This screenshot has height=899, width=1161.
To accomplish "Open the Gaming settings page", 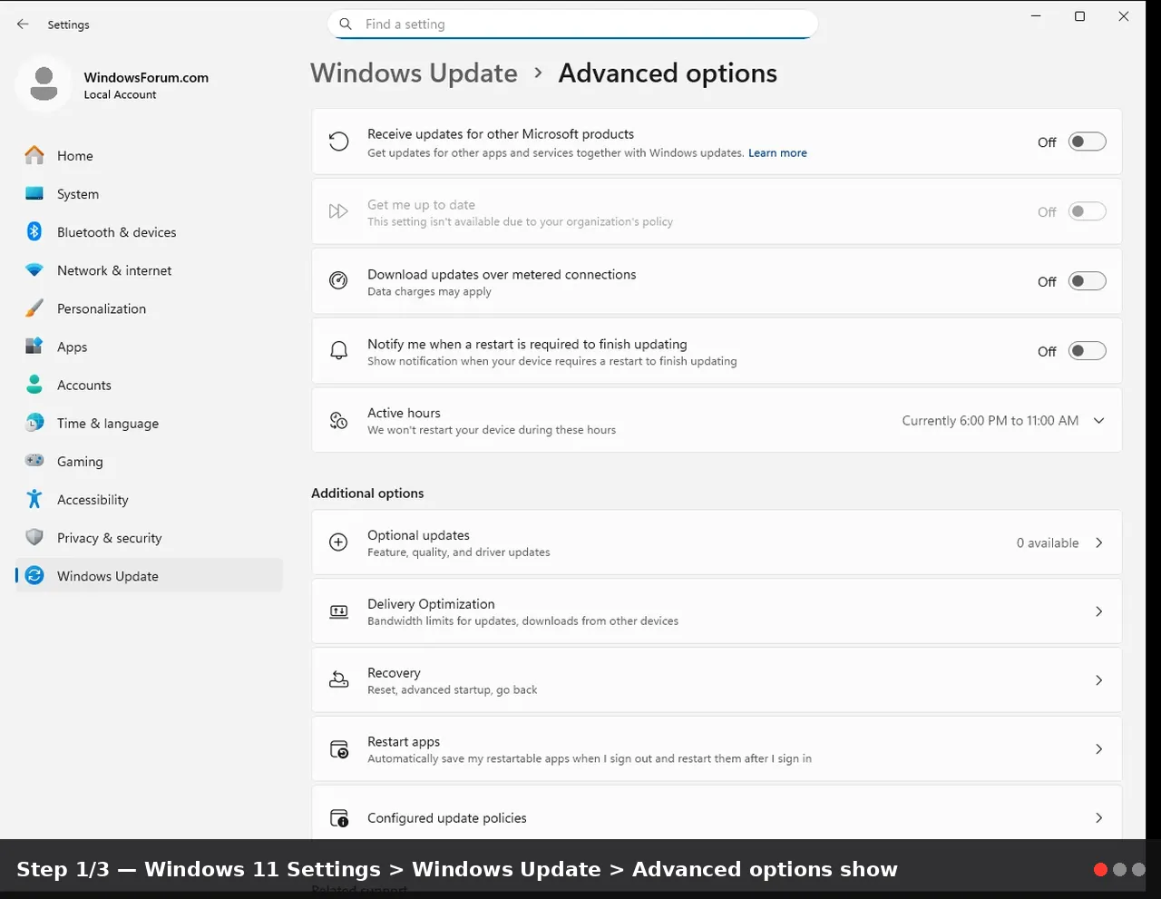I will click(149, 461).
